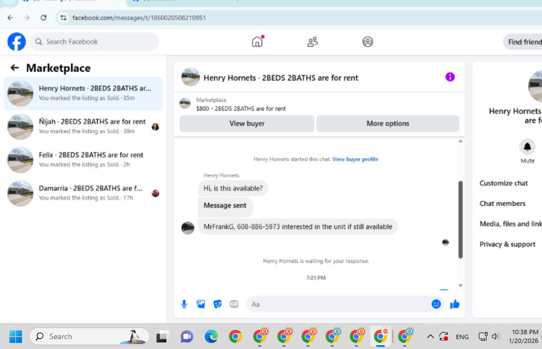Open emoji picker in message box
542x349 pixels.
click(x=436, y=304)
